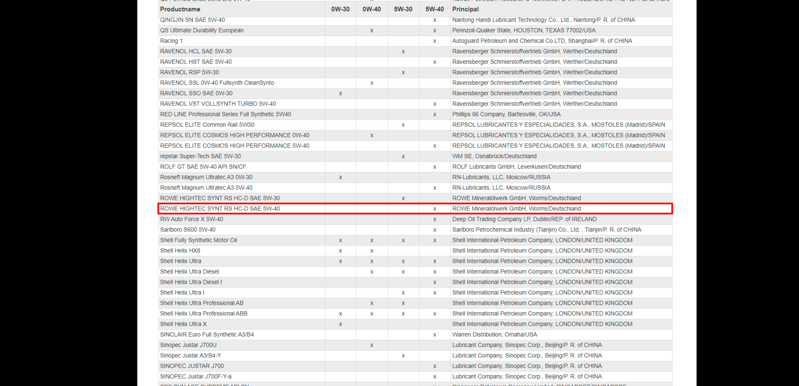The height and width of the screenshot is (386, 799).
Task: Click RAVENOL HCL SAE 5W-30 product name
Action: click(x=196, y=51)
